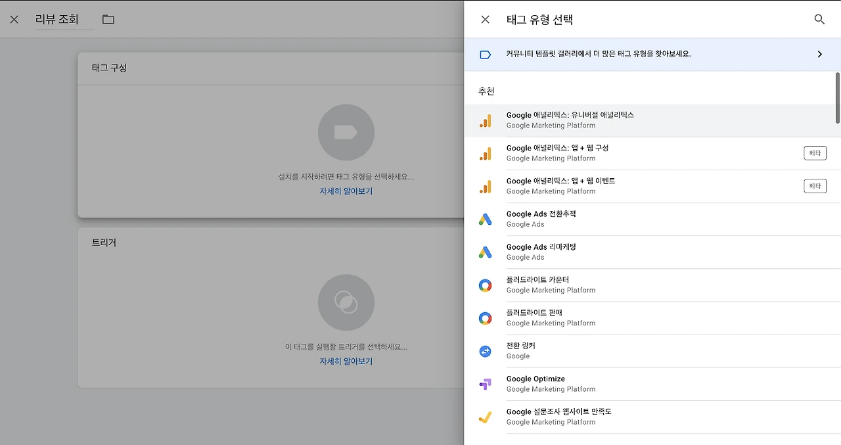Click 베타 badge on 앱 + 웹 이벤트

coord(815,186)
